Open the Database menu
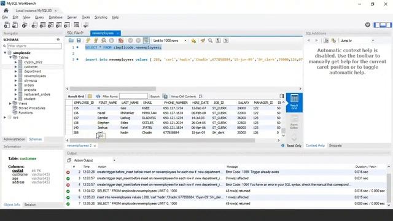The image size is (393, 221). click(56, 17)
